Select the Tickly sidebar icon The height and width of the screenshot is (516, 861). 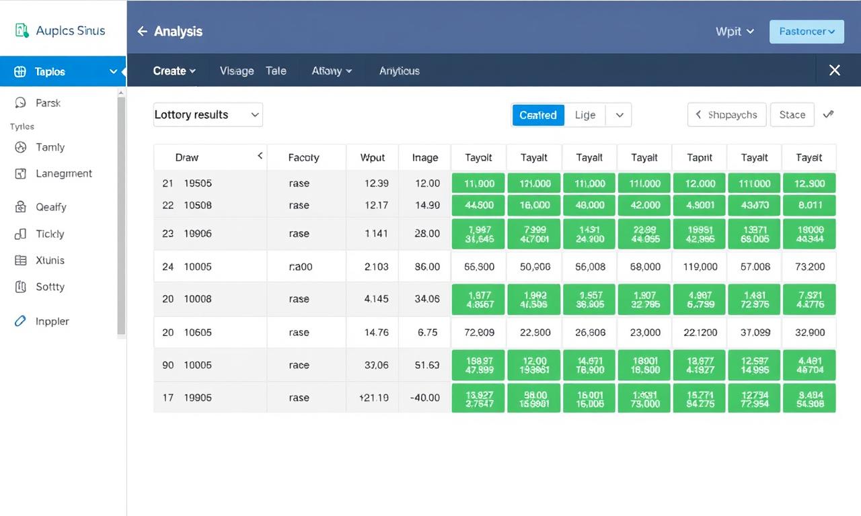coord(20,234)
